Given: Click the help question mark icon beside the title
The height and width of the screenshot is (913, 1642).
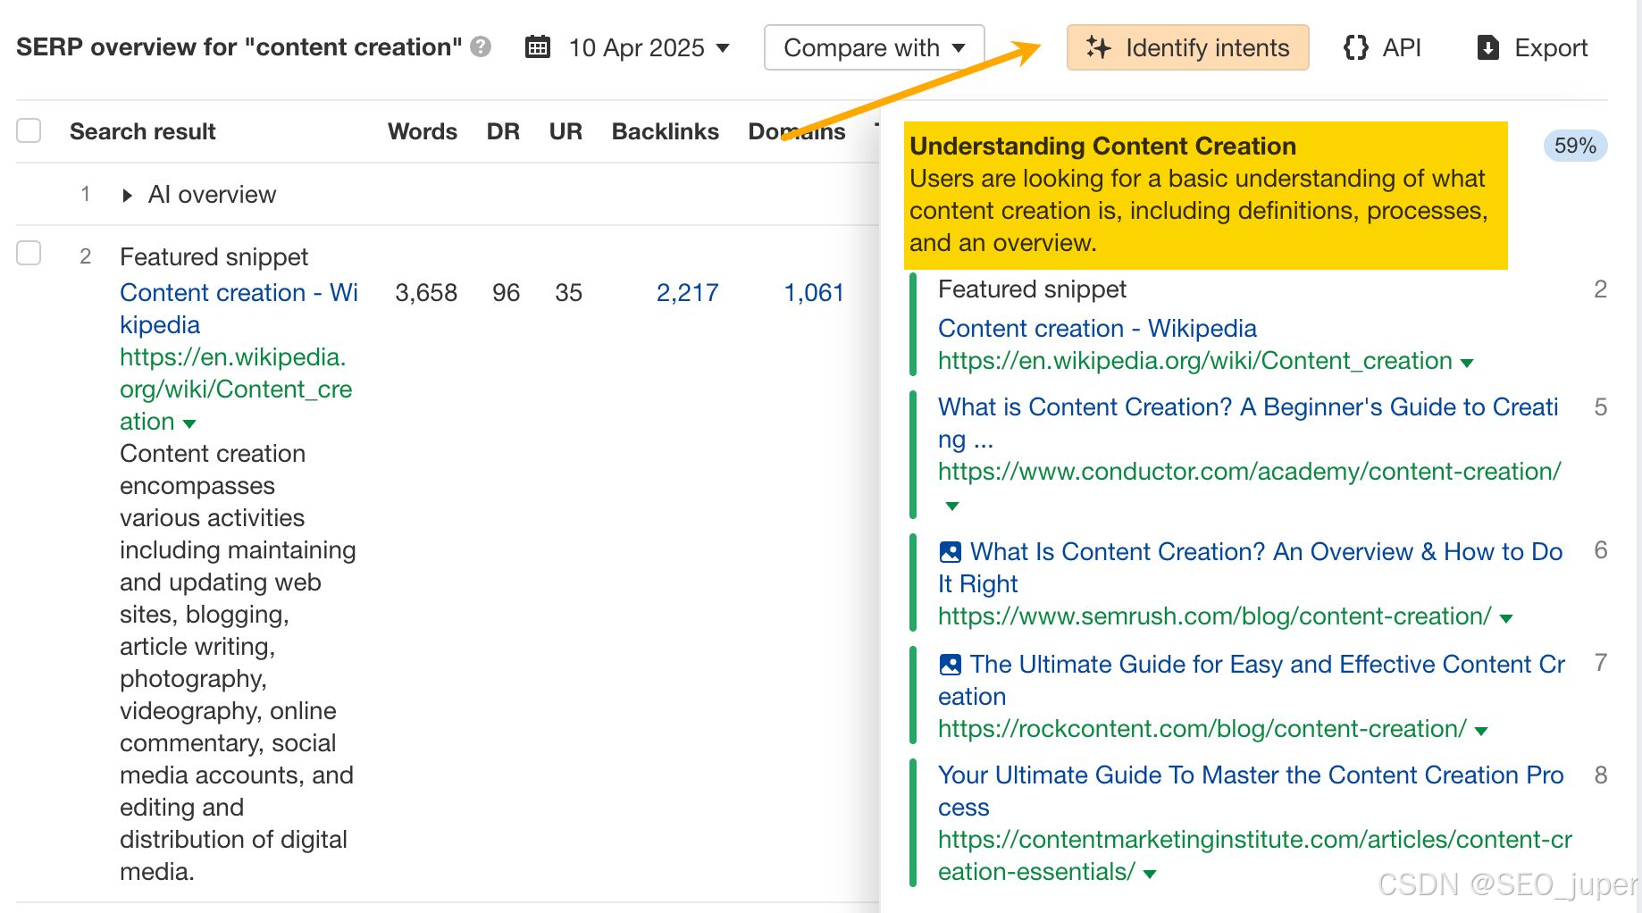Looking at the screenshot, I should pyautogui.click(x=481, y=46).
